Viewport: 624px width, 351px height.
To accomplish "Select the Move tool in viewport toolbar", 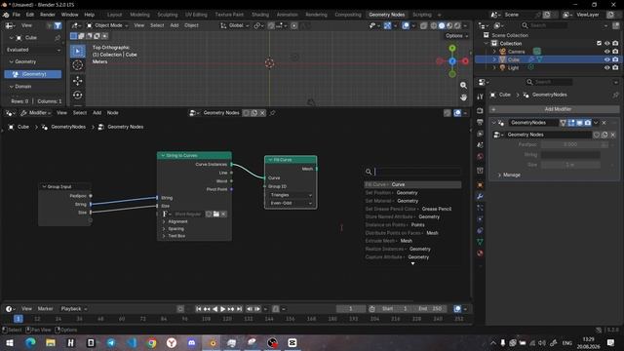I will [78, 81].
